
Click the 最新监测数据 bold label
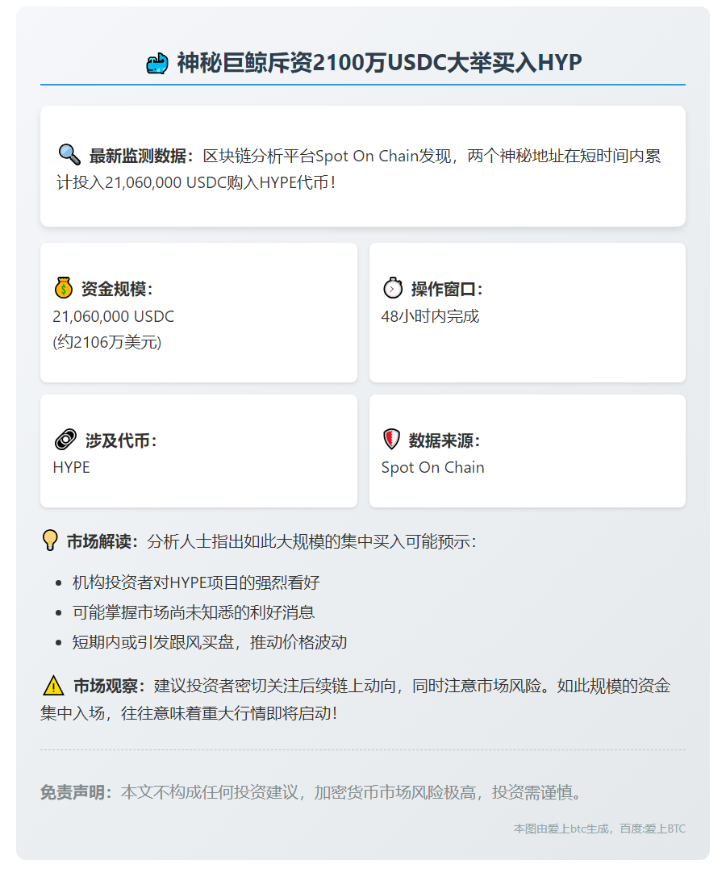tap(138, 157)
